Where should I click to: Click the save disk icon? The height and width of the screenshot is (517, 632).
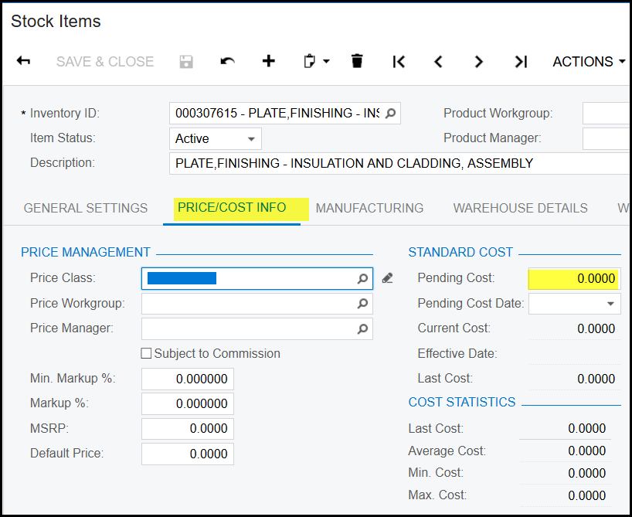pyautogui.click(x=186, y=62)
